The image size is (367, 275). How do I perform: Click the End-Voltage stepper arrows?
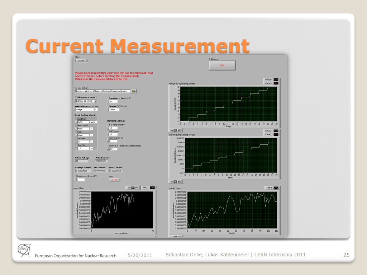tap(108, 134)
